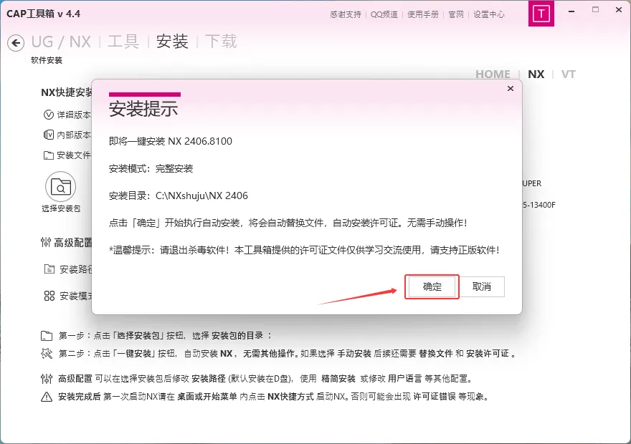Click the warning triangle icon near 安装完成后
The image size is (631, 444).
click(47, 397)
